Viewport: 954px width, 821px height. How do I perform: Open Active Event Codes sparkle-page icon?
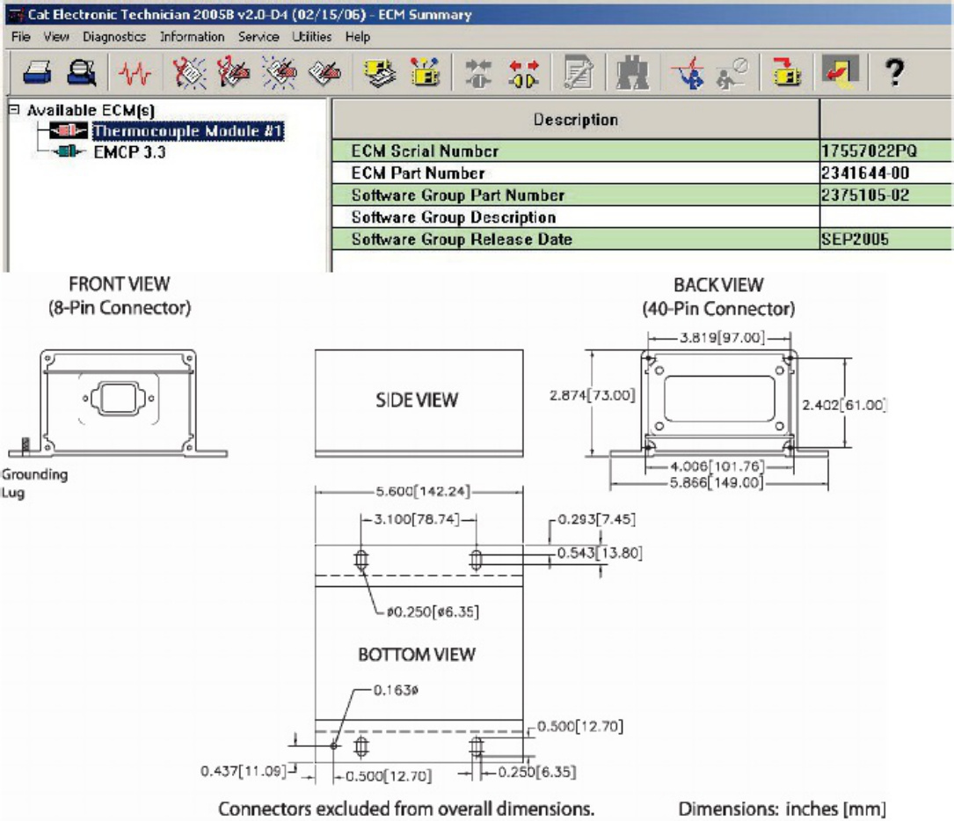point(280,73)
